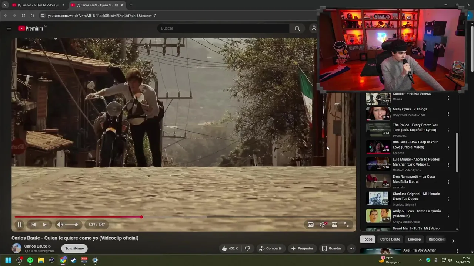Open options for Miley Cyrus - 7 Things
Image resolution: width=474 pixels, height=266 pixels.
(448, 114)
